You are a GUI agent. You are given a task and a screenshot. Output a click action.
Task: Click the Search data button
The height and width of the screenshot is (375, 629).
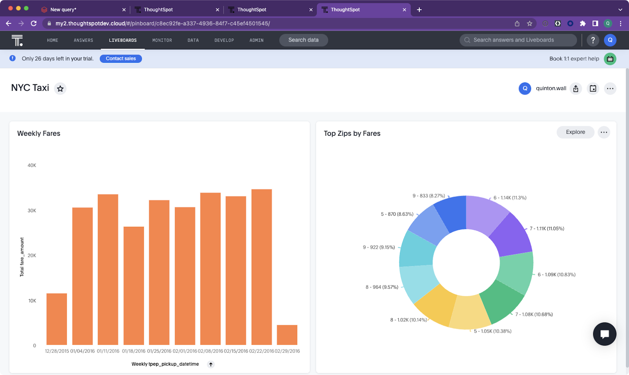(303, 40)
